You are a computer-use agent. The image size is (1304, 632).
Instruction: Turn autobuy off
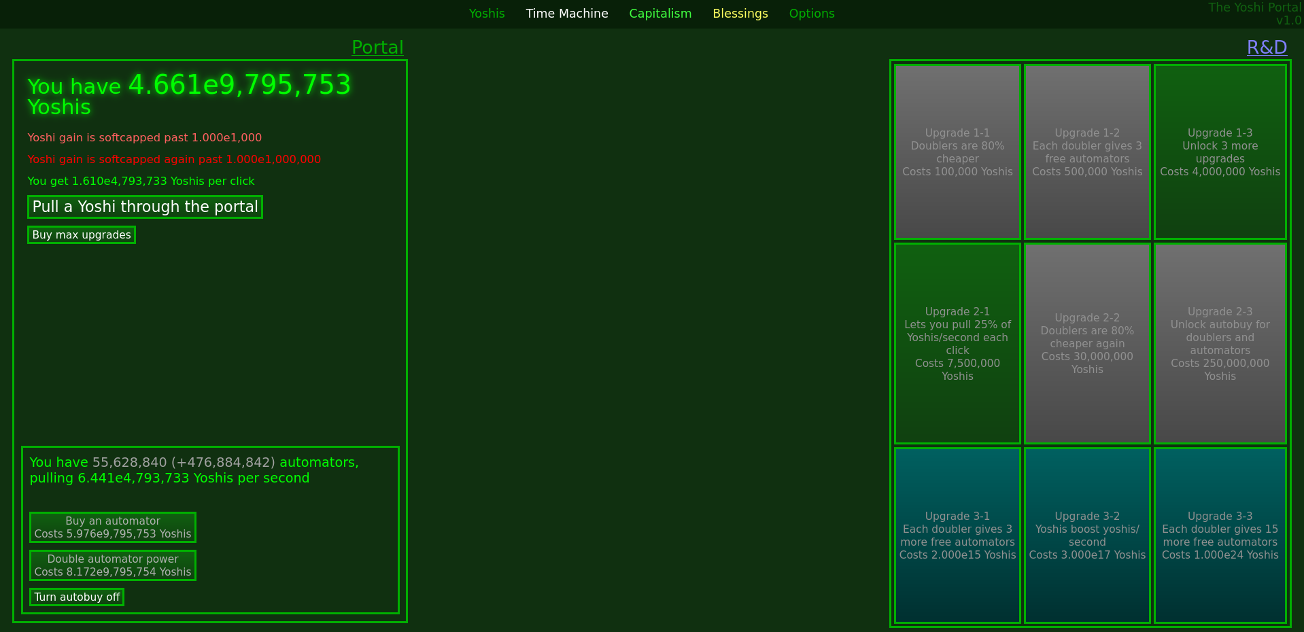coord(77,597)
